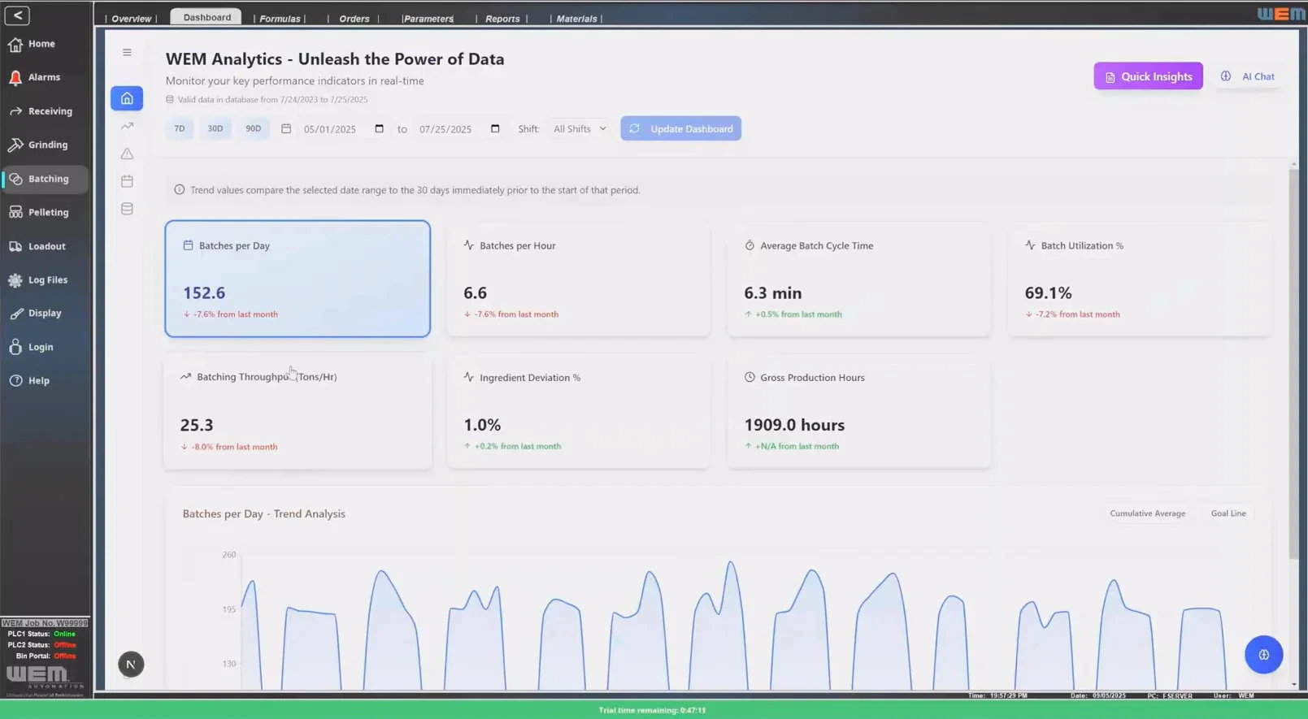Click the scrollbar down arrow at the bottom right
Viewport: 1308px width, 719px height.
[1294, 684]
